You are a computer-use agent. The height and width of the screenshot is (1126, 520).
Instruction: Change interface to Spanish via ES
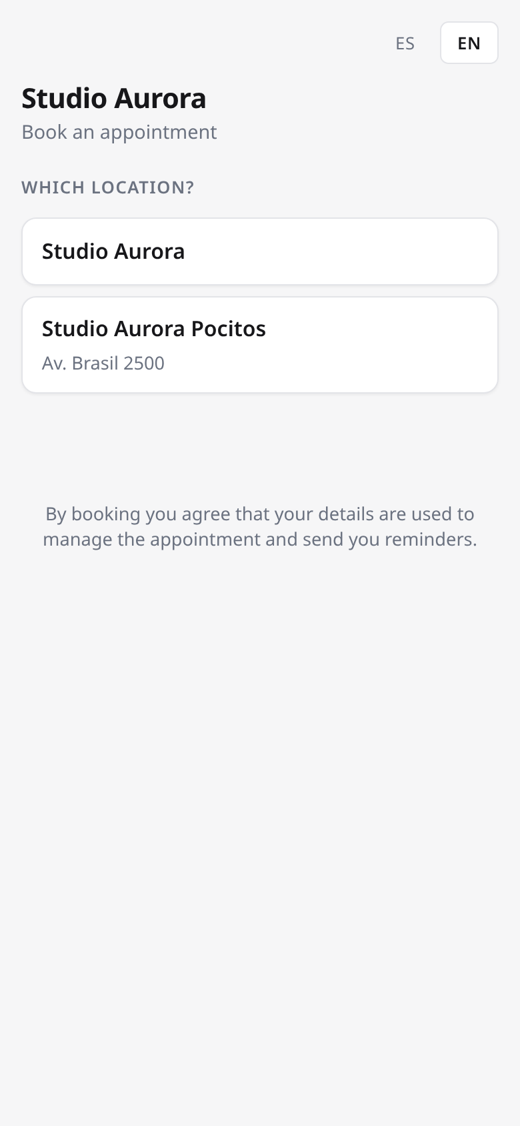[405, 43]
